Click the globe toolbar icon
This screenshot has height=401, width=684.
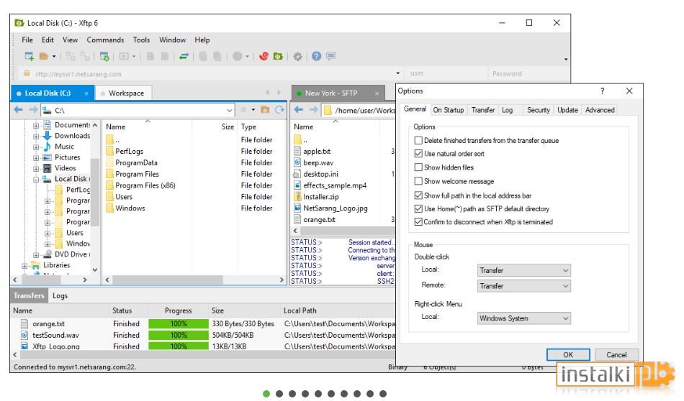pyautogui.click(x=238, y=56)
